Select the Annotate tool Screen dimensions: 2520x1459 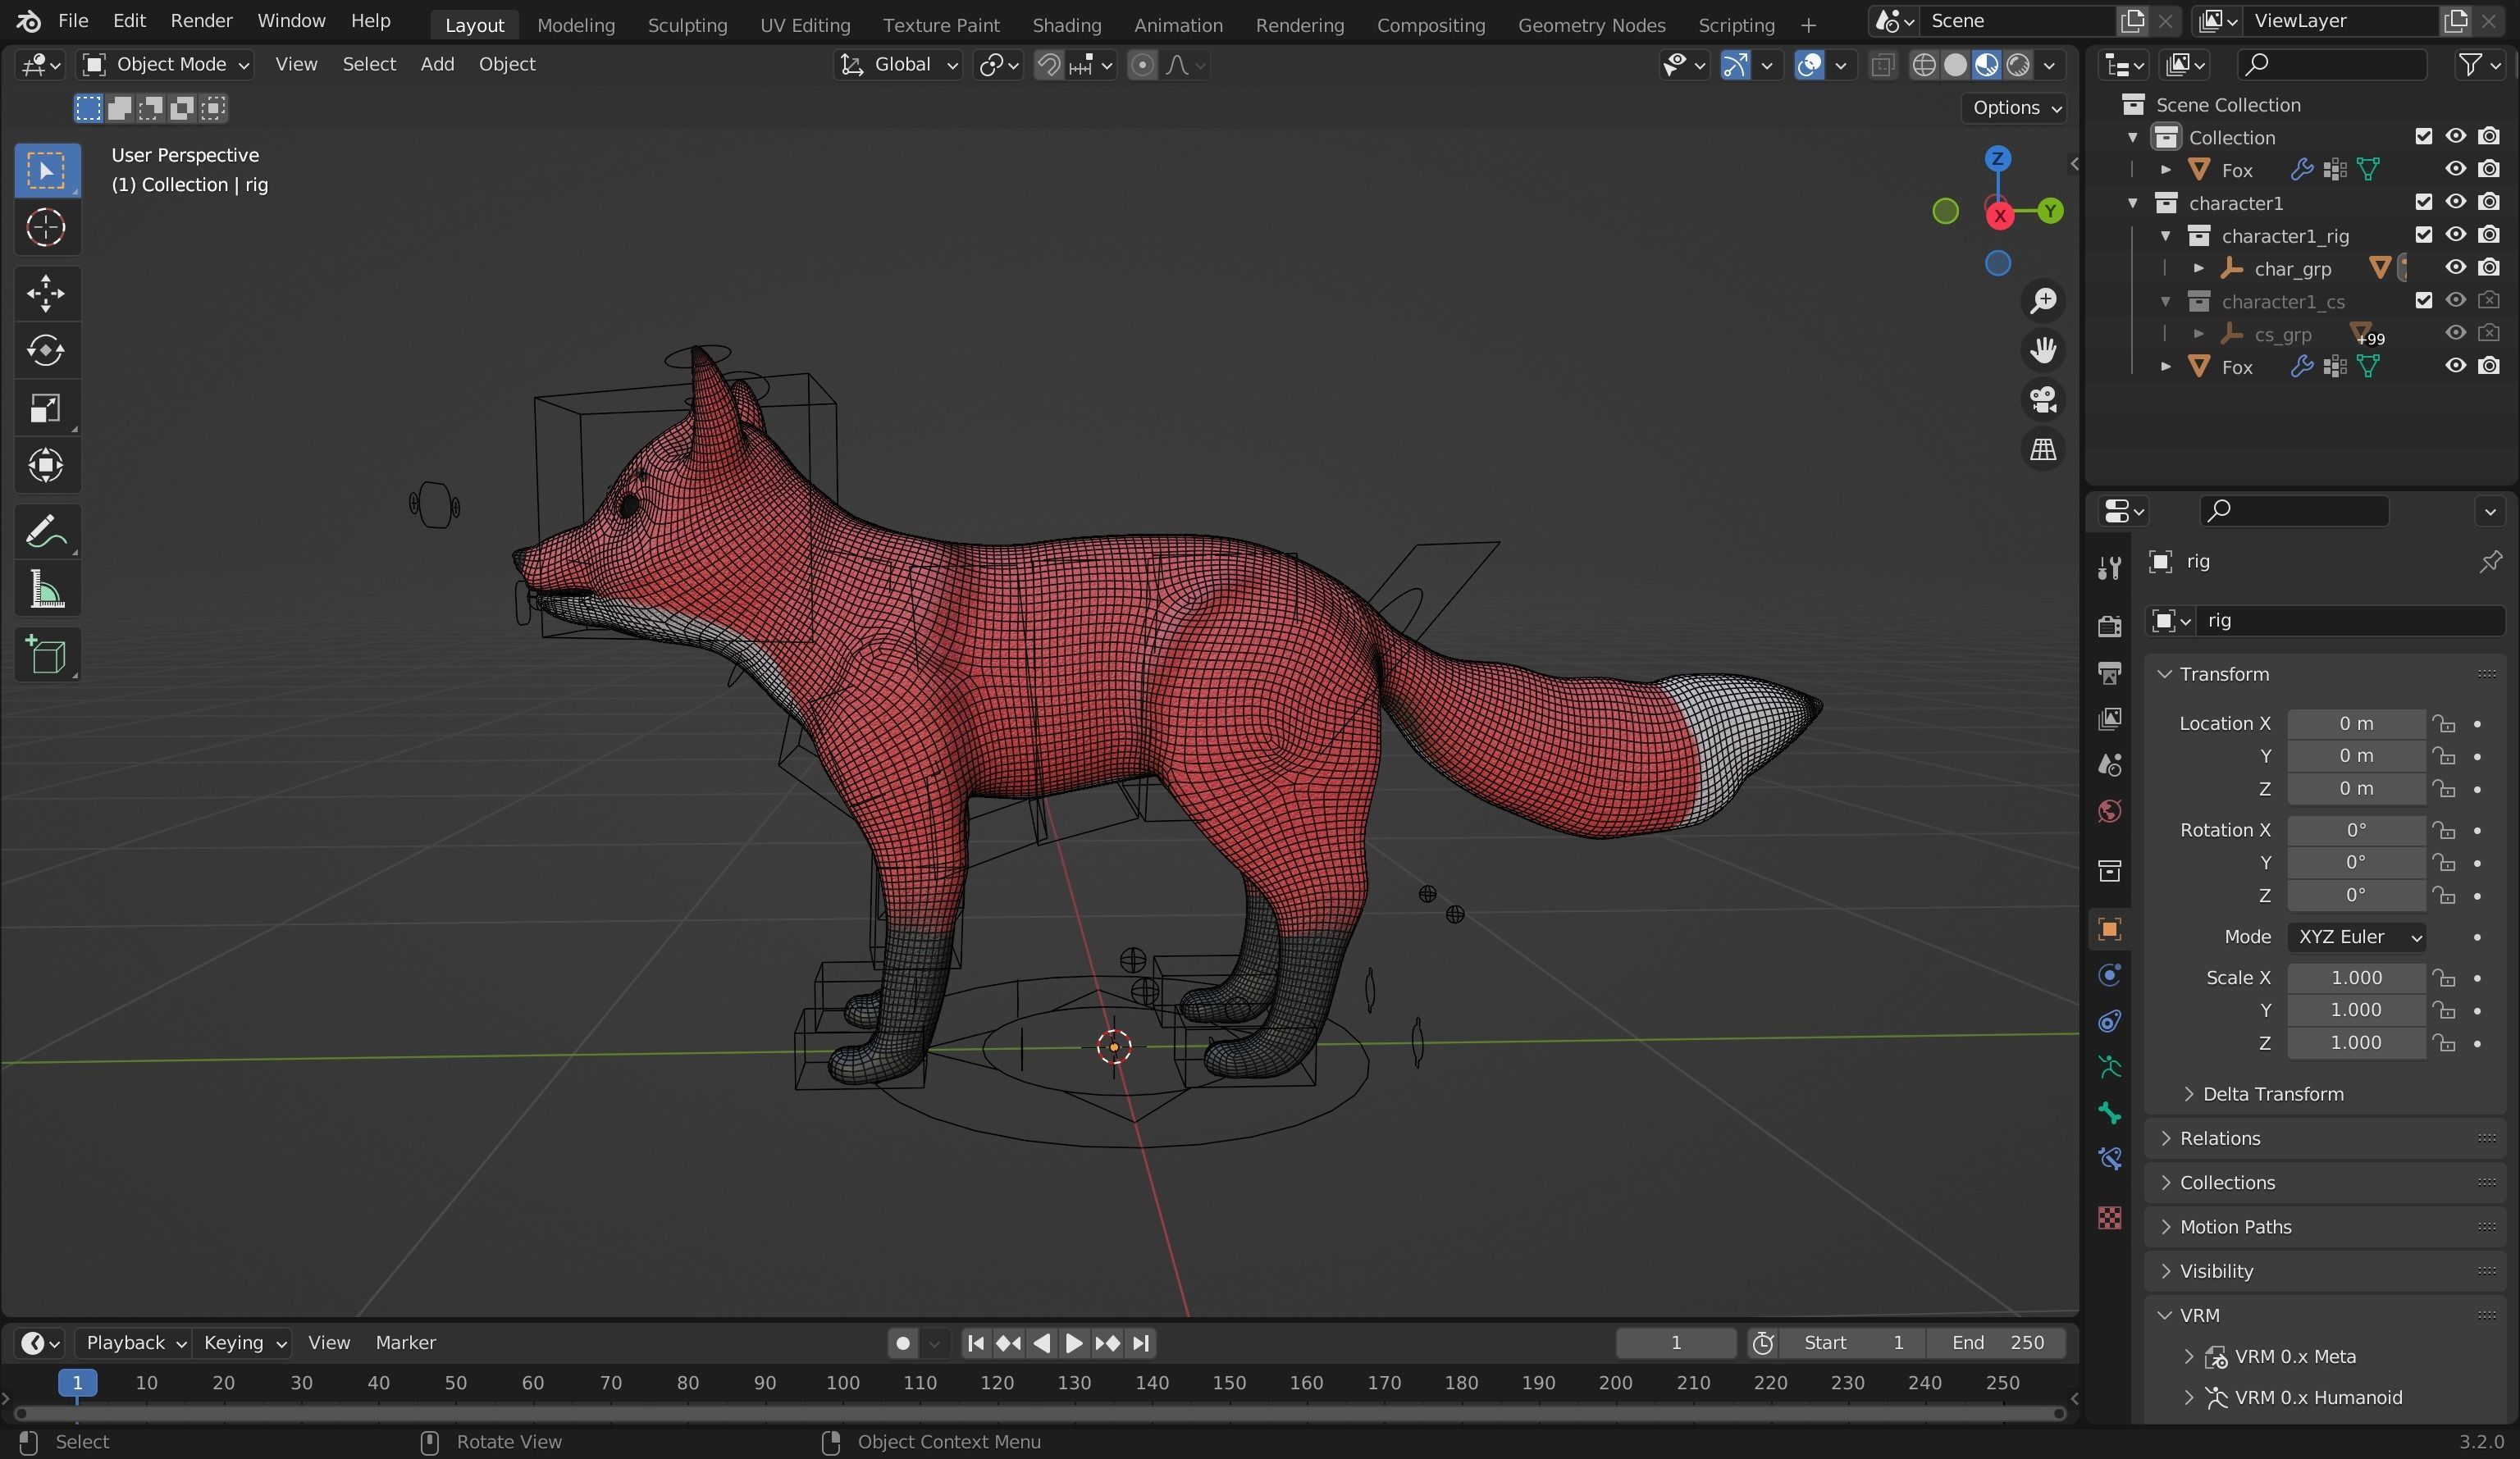point(46,531)
